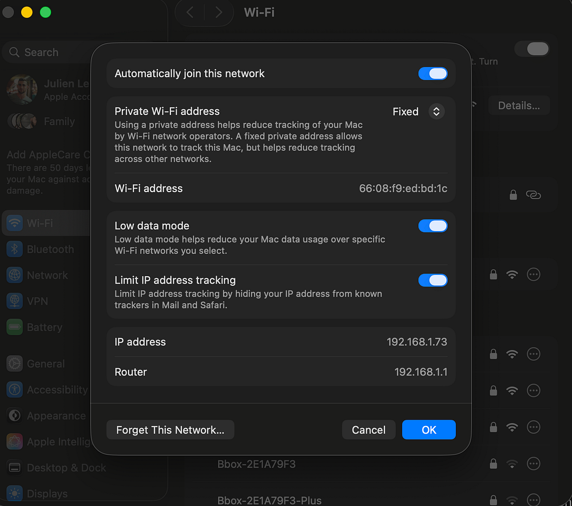This screenshot has height=506, width=572.
Task: Open Displays in the sidebar
Action: 47,494
